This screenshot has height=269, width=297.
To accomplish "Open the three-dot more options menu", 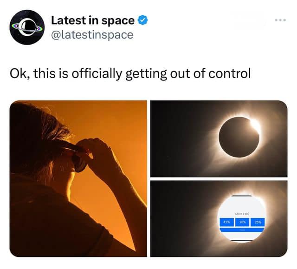I will coord(280,20).
